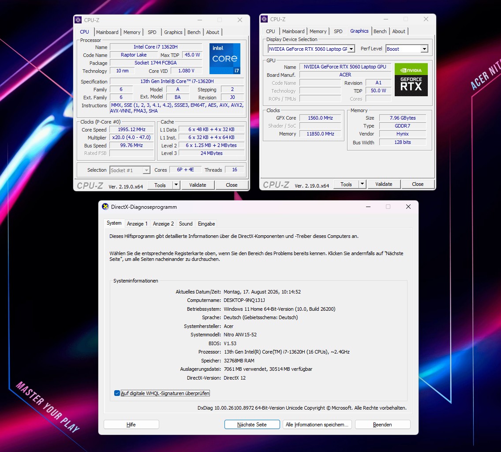
Task: Select CPU tab in right CPU-Z window
Action: pyautogui.click(x=270, y=31)
